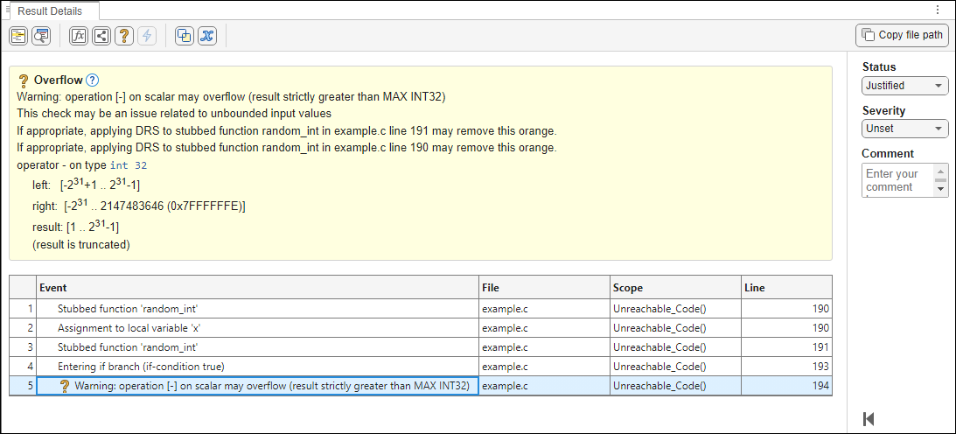Click the '(result is truncated)' text
The width and height of the screenshot is (956, 434).
[81, 246]
